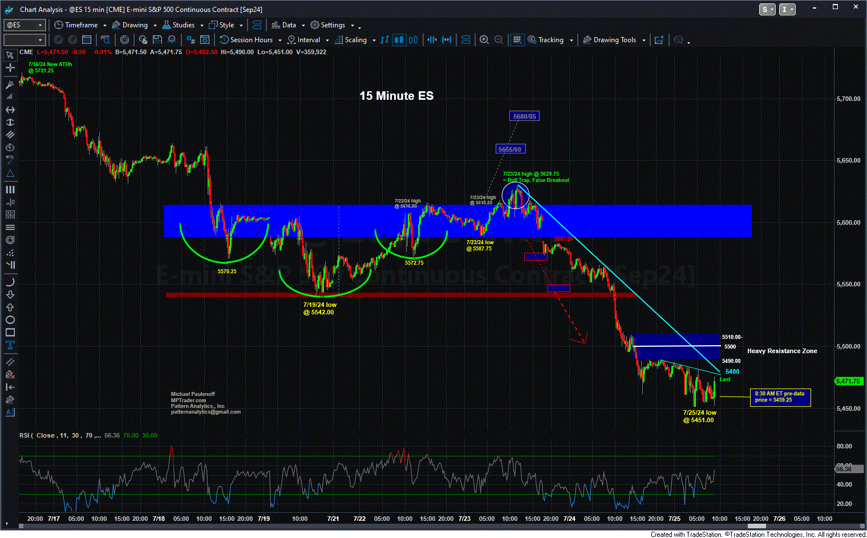Pick the down arrow drawing tool

(x=10, y=294)
